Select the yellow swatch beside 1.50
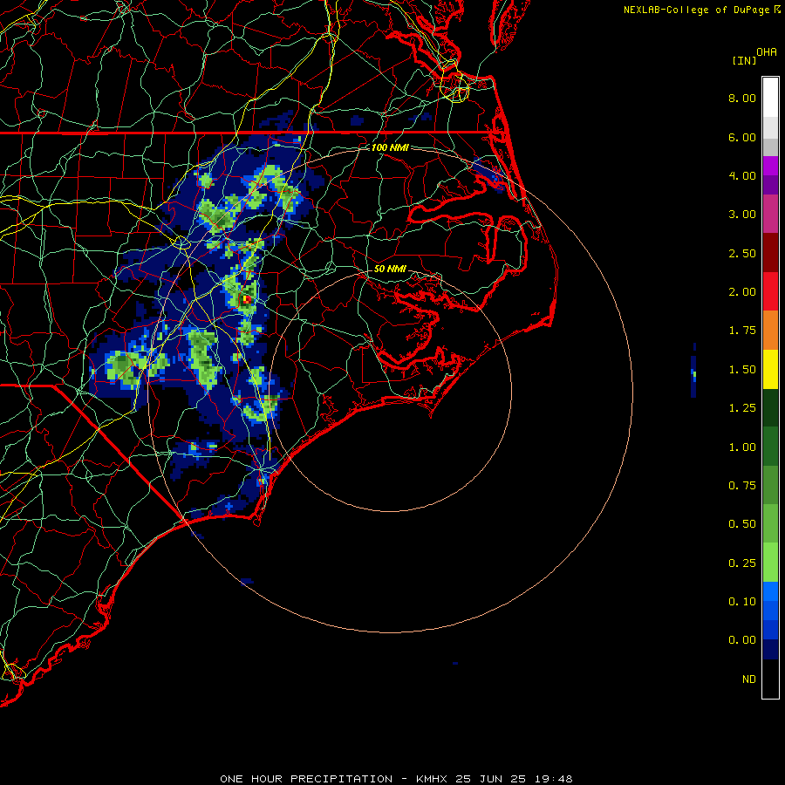The image size is (785, 785). pyautogui.click(x=770, y=369)
